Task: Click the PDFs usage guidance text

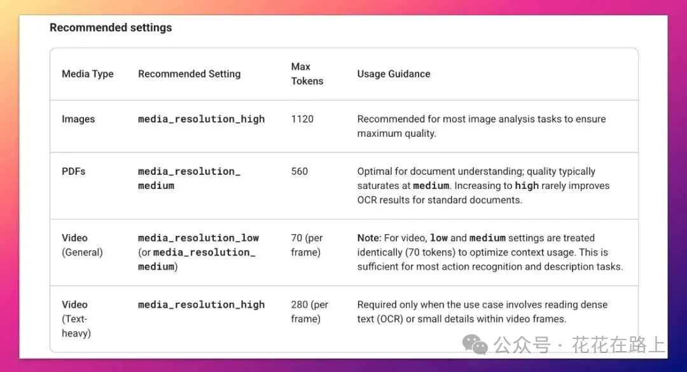Action: (483, 185)
